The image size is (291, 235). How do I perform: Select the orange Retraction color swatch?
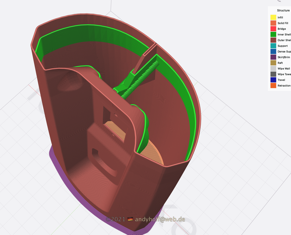point(273,86)
